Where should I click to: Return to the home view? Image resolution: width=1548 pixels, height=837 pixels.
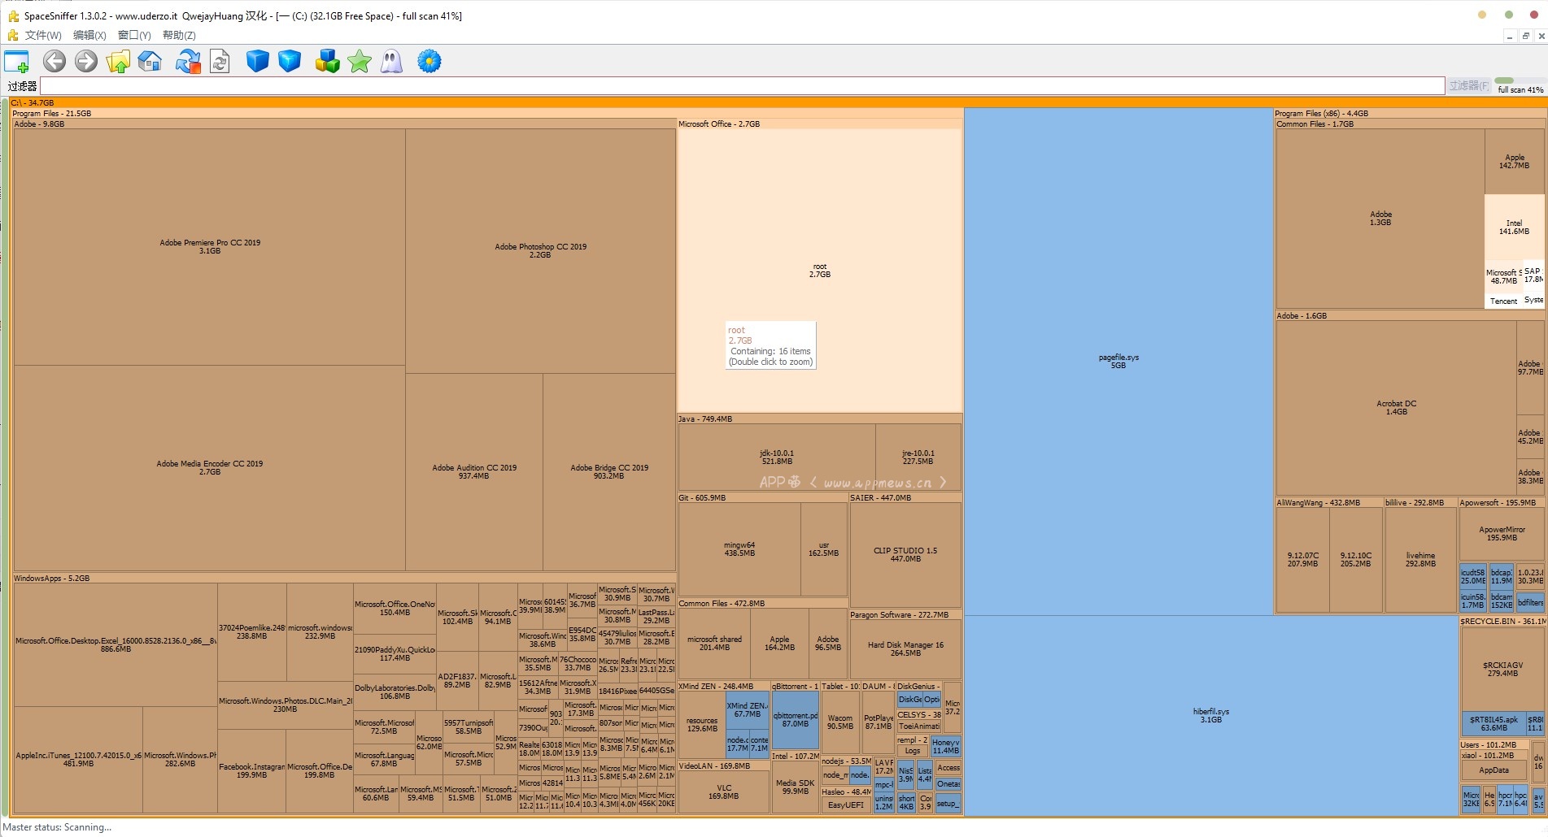point(150,61)
